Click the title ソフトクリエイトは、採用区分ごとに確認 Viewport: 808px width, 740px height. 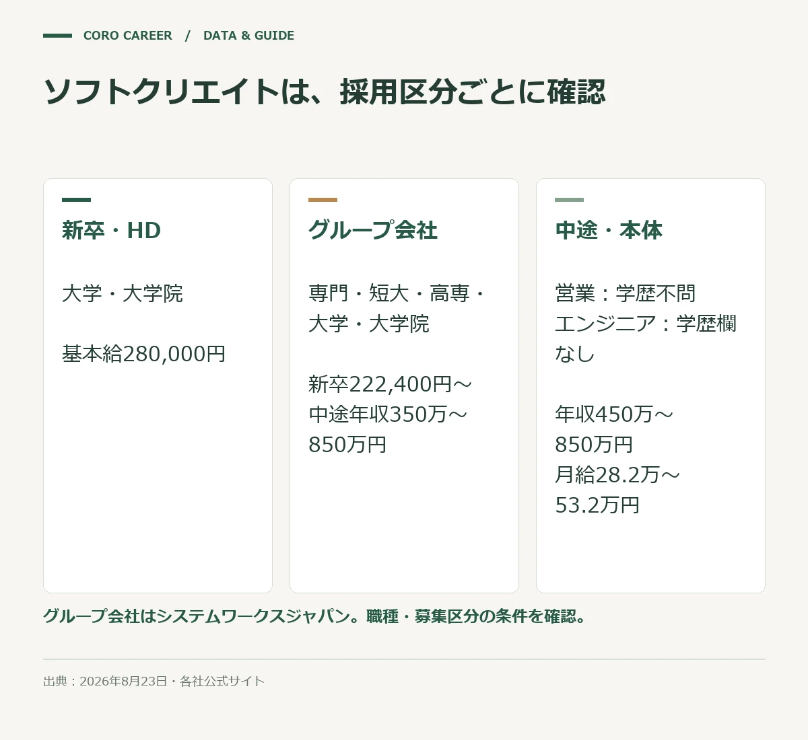click(x=325, y=92)
